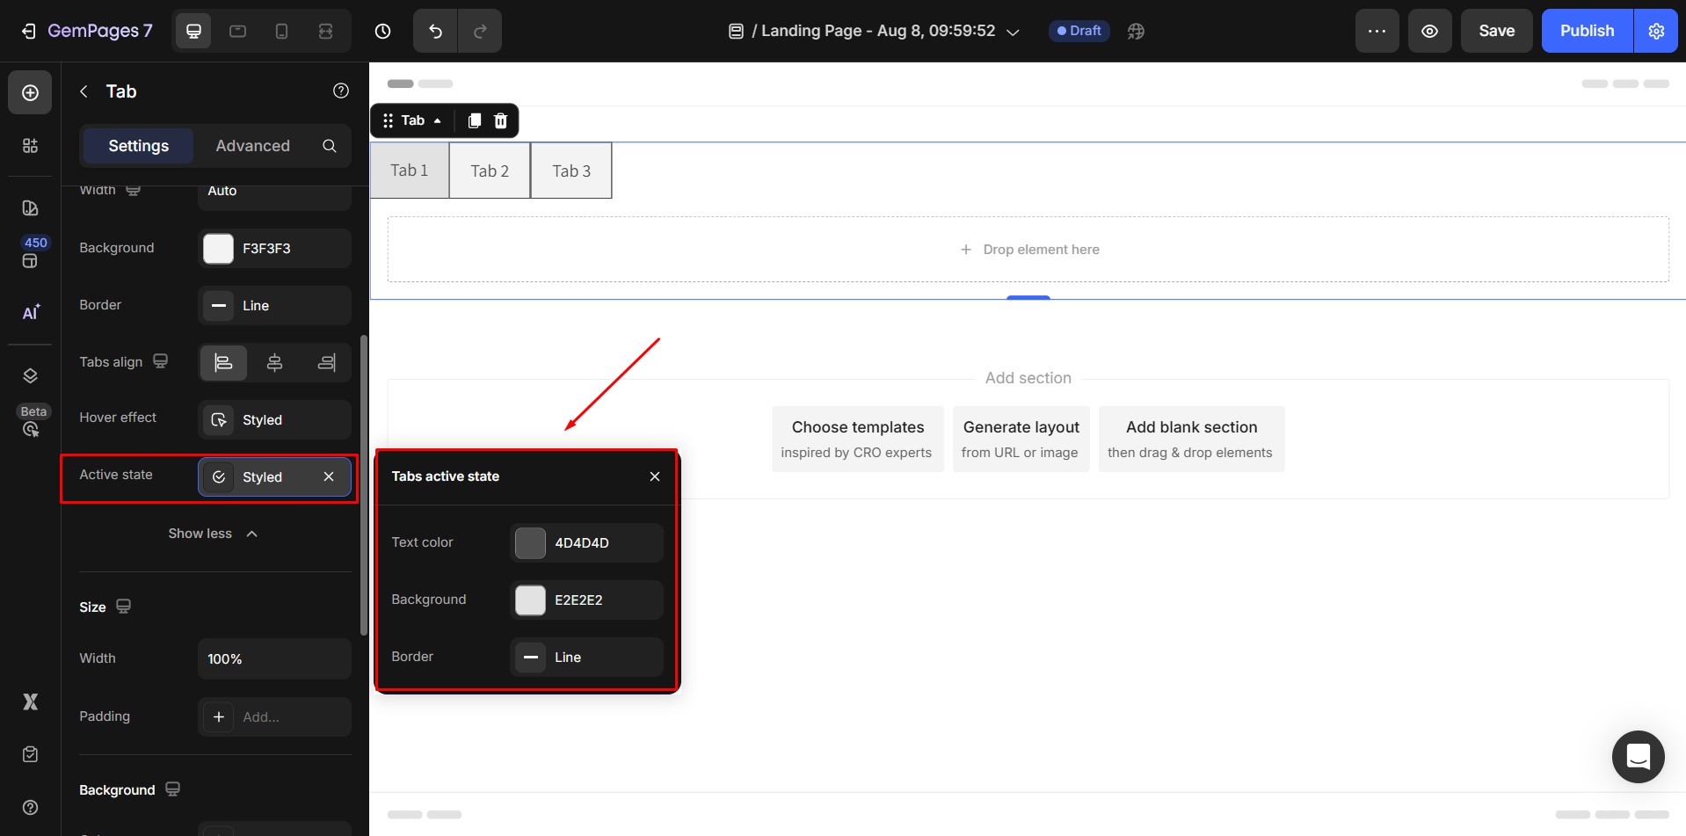Collapse options with Show less
The image size is (1686, 836).
(x=213, y=534)
